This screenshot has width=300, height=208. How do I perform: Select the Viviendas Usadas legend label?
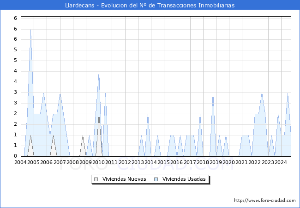pyautogui.click(x=184, y=179)
